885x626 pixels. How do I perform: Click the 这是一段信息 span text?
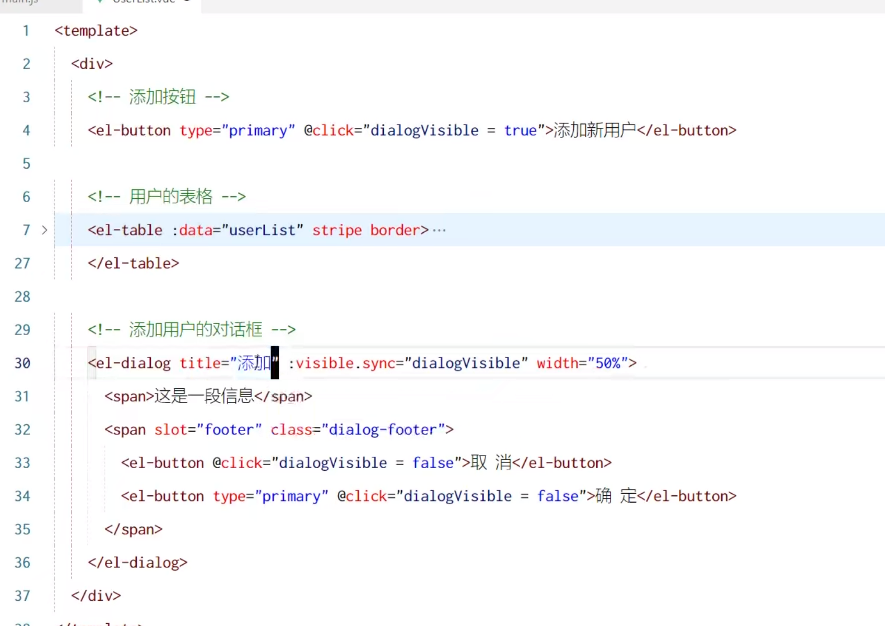pyautogui.click(x=204, y=396)
